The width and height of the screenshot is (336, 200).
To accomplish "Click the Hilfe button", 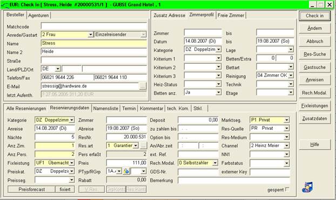I will [x=314, y=145].
